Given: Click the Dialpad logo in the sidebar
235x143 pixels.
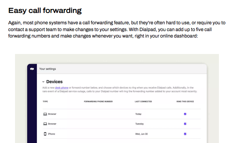Looking at the screenshot, I should [x=32, y=69].
